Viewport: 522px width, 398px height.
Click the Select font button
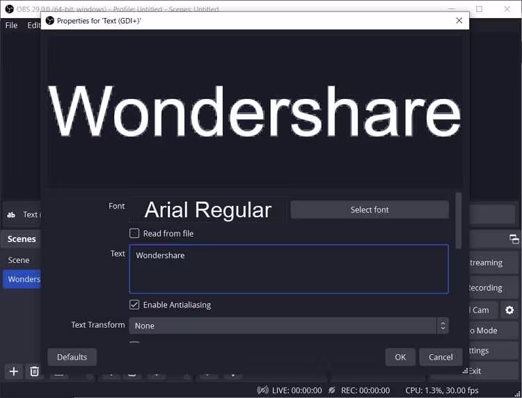[370, 209]
